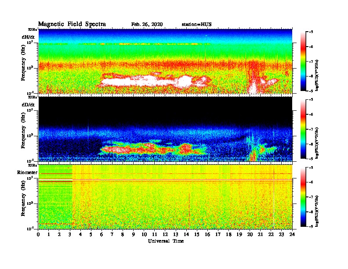Click the dD/dt panel color scale bar

(303, 129)
